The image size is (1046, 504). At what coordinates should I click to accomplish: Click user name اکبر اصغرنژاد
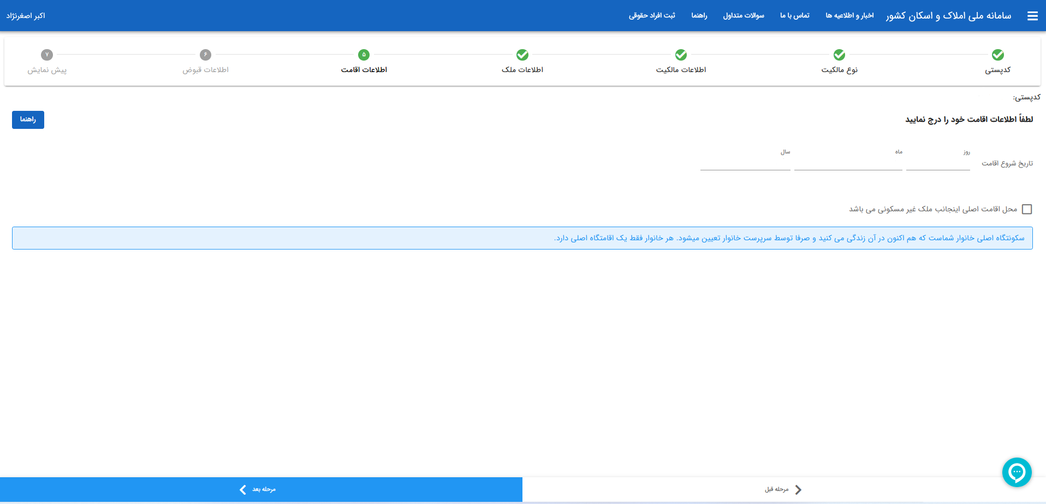pos(26,16)
